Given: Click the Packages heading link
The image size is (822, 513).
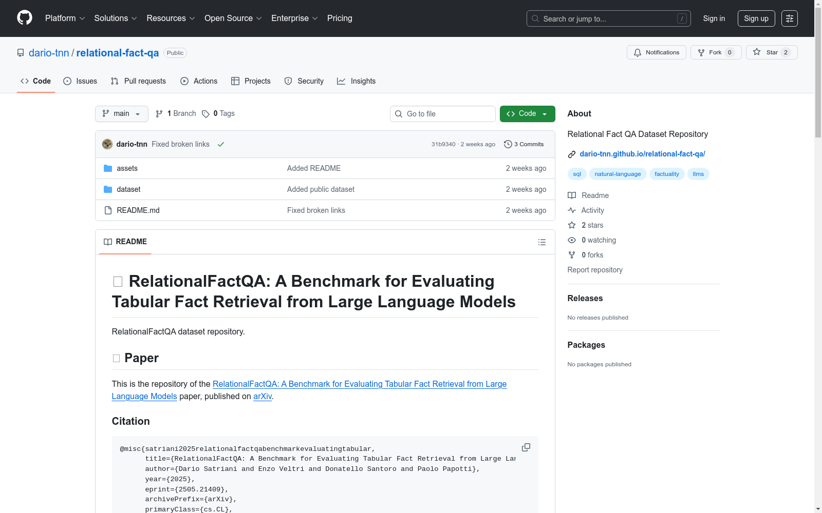Looking at the screenshot, I should coord(586,345).
